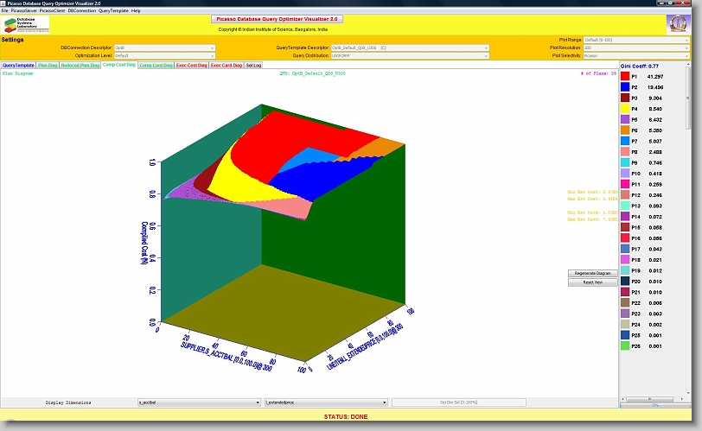Open the Exec Cost Diag tab

click(x=191, y=66)
